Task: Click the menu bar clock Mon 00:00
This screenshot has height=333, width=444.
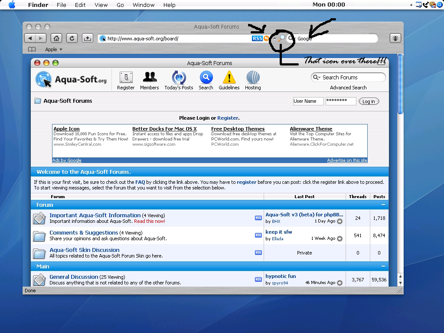Action: pos(329,4)
